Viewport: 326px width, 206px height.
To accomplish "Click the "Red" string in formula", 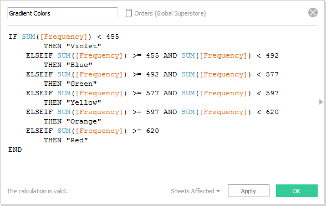I will point(77,140).
